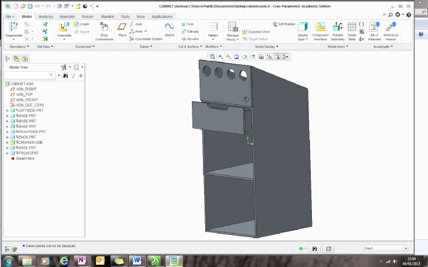Expand the DRAWER.ASM node in model tree
428x267 pixels.
tap(7, 143)
